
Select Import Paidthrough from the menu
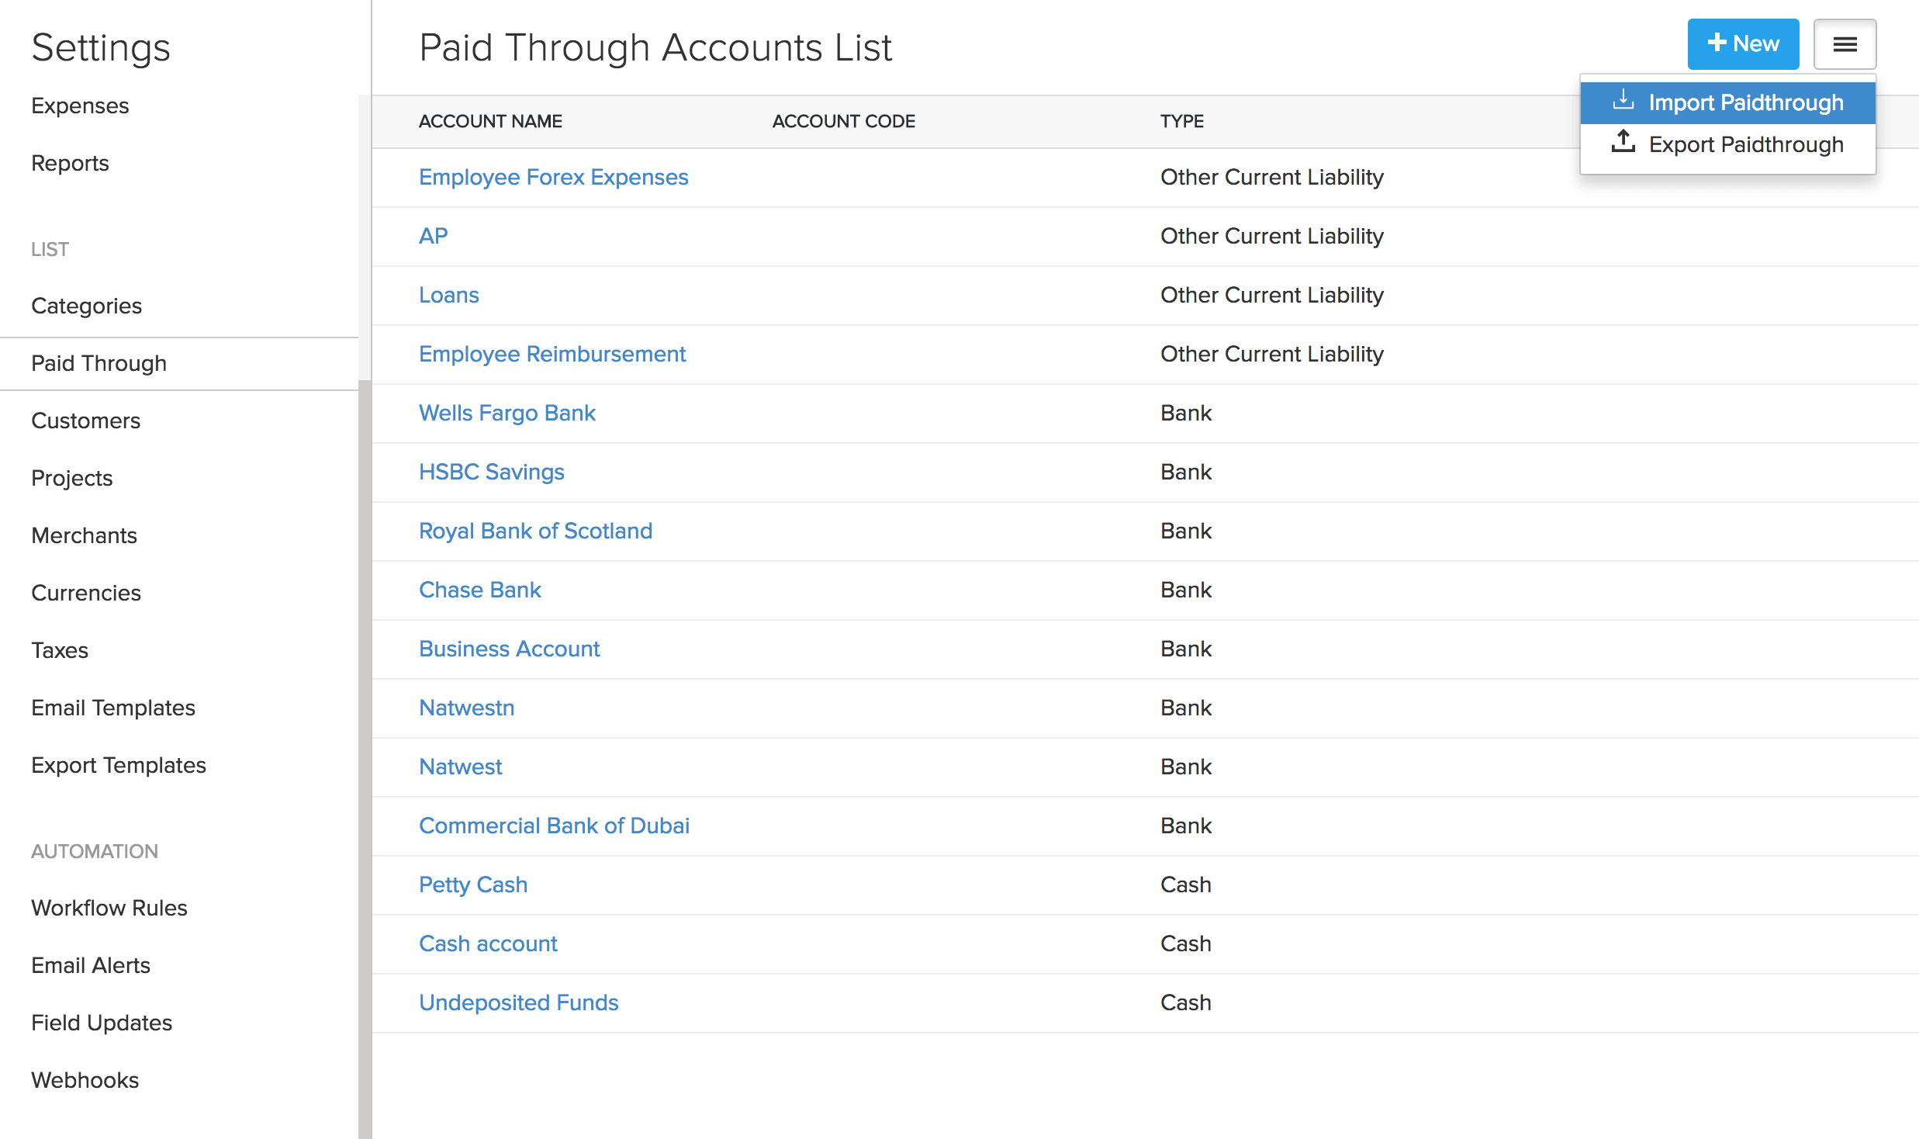click(1747, 102)
